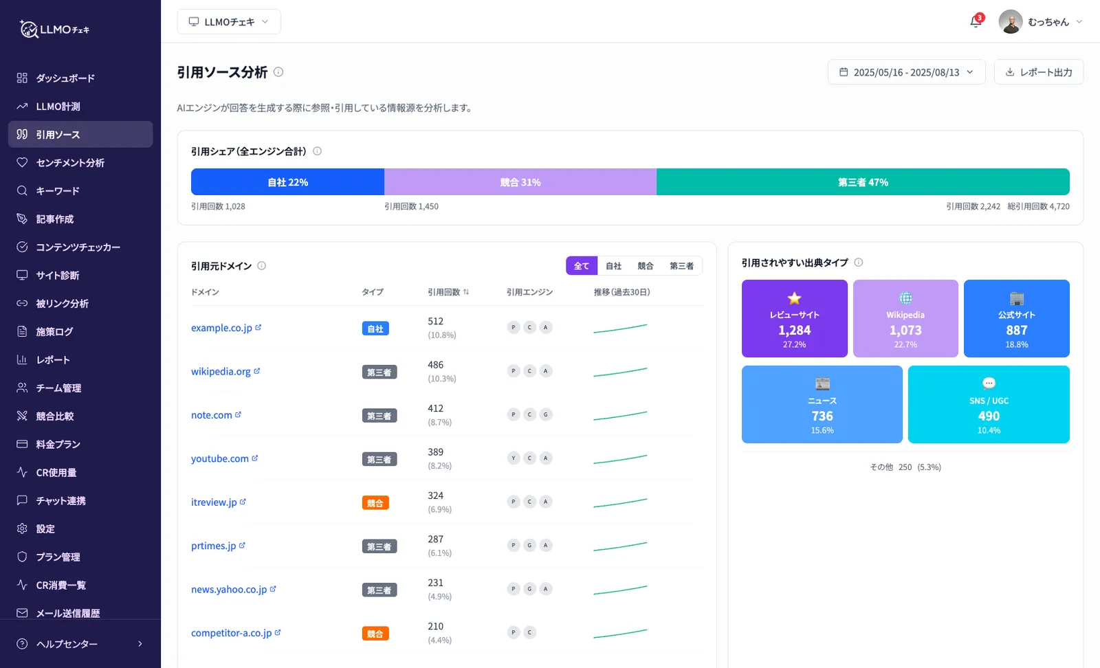Open コンテンツチェッカー in sidebar
The width and height of the screenshot is (1100, 668).
[x=80, y=247]
